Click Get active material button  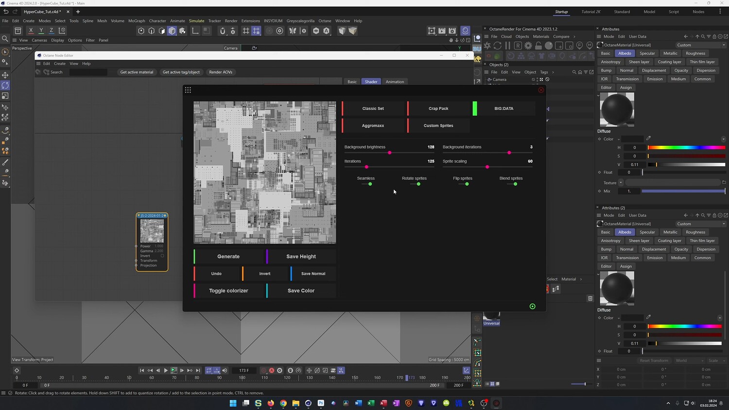137,72
